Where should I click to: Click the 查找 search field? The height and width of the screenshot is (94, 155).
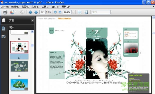pyautogui.click(x=101, y=12)
